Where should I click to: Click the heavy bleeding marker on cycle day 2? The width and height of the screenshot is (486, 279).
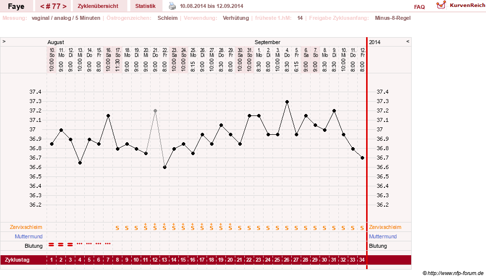[61, 245]
